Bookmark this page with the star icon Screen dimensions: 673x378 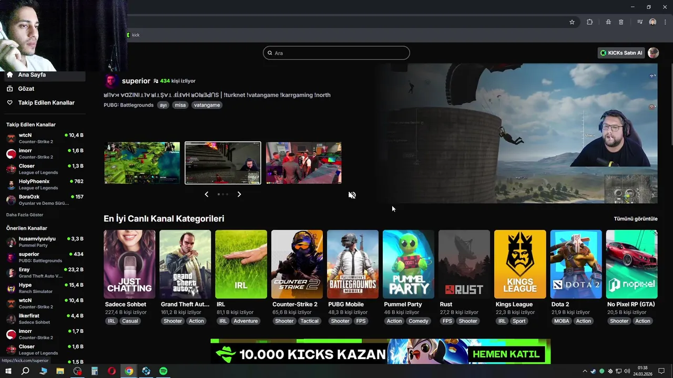tap(572, 22)
